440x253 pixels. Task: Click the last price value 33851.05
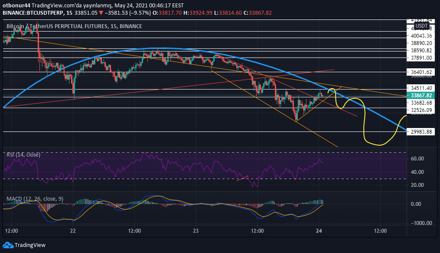point(86,13)
